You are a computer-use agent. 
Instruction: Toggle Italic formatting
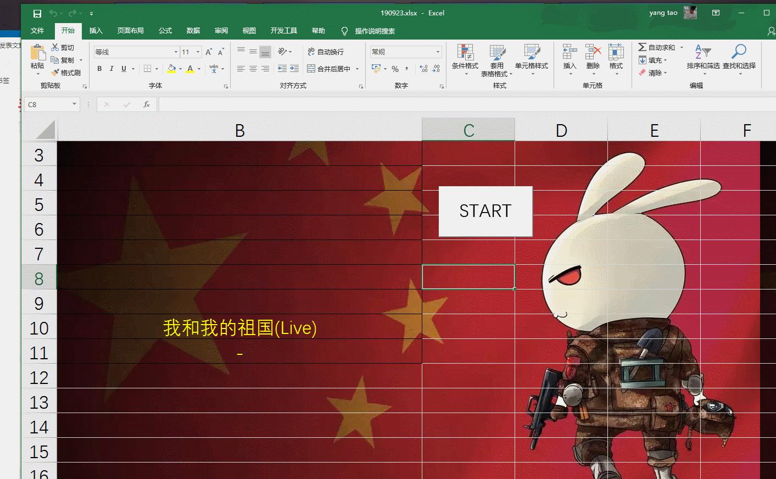pyautogui.click(x=111, y=69)
